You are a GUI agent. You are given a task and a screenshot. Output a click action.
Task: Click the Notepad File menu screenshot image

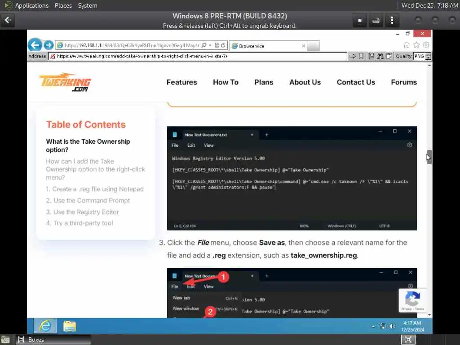[x=292, y=293]
